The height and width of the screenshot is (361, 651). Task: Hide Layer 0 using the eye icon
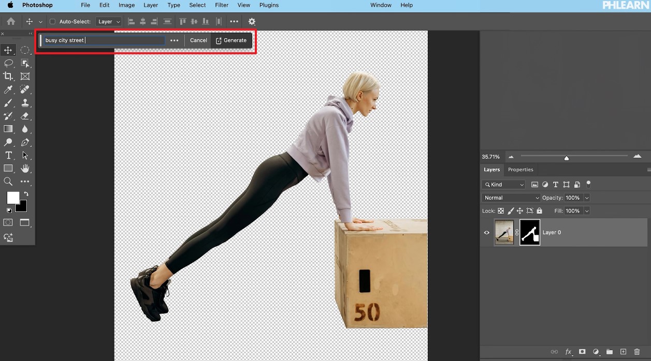click(486, 233)
